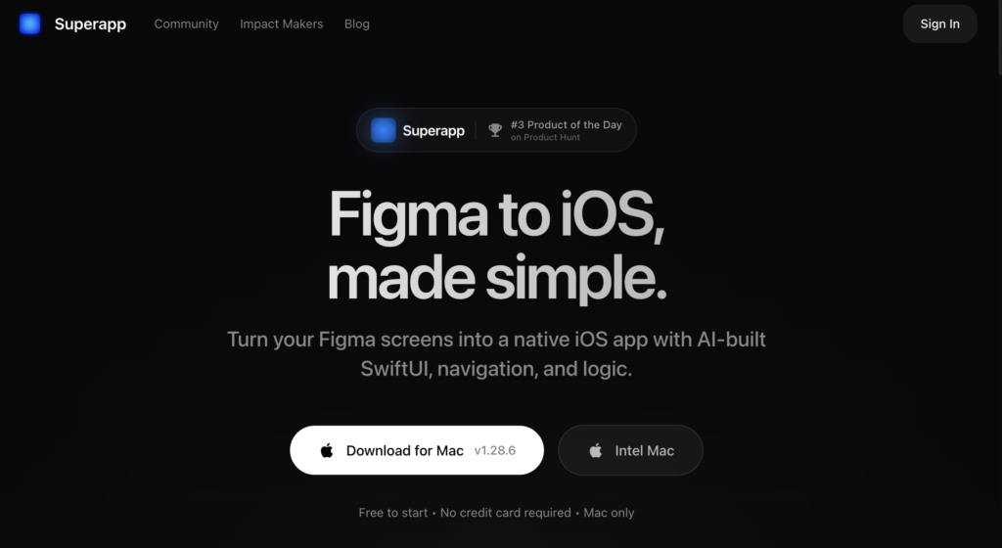The width and height of the screenshot is (1002, 548).
Task: Click the Sign In button
Action: (939, 23)
